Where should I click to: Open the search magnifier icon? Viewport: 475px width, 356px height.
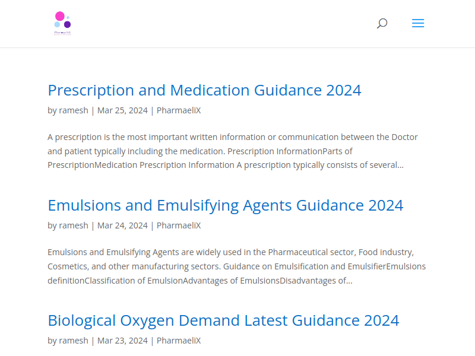click(382, 23)
